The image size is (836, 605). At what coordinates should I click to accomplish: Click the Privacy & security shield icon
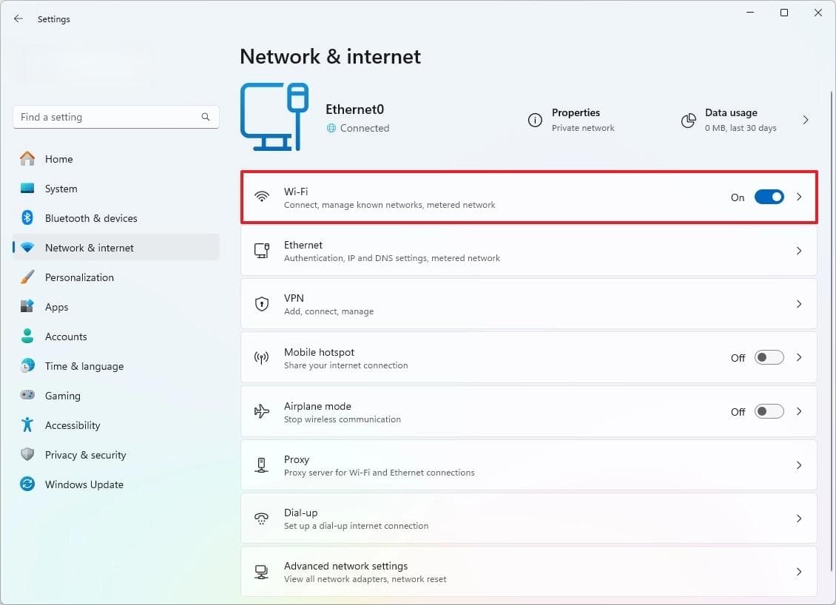[27, 454]
